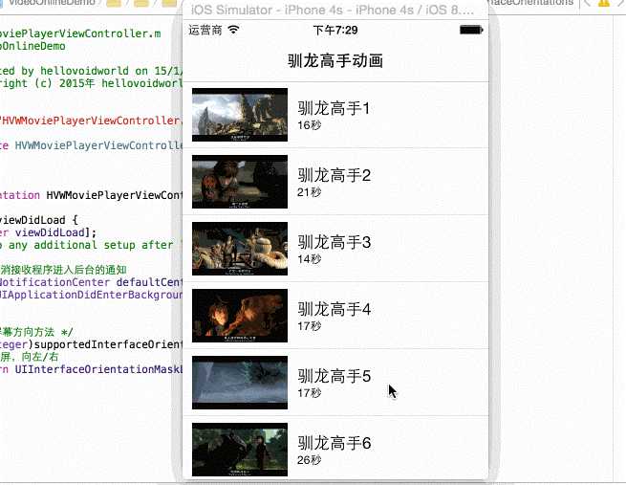Click the tation HVWMoviePlayerViewCon implementation line

pos(91,195)
